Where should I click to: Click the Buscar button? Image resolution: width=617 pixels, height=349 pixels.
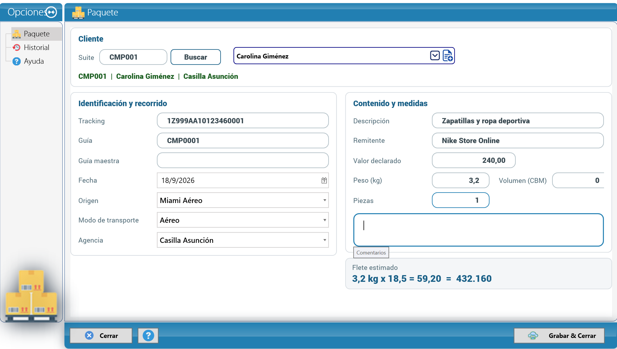click(x=196, y=57)
